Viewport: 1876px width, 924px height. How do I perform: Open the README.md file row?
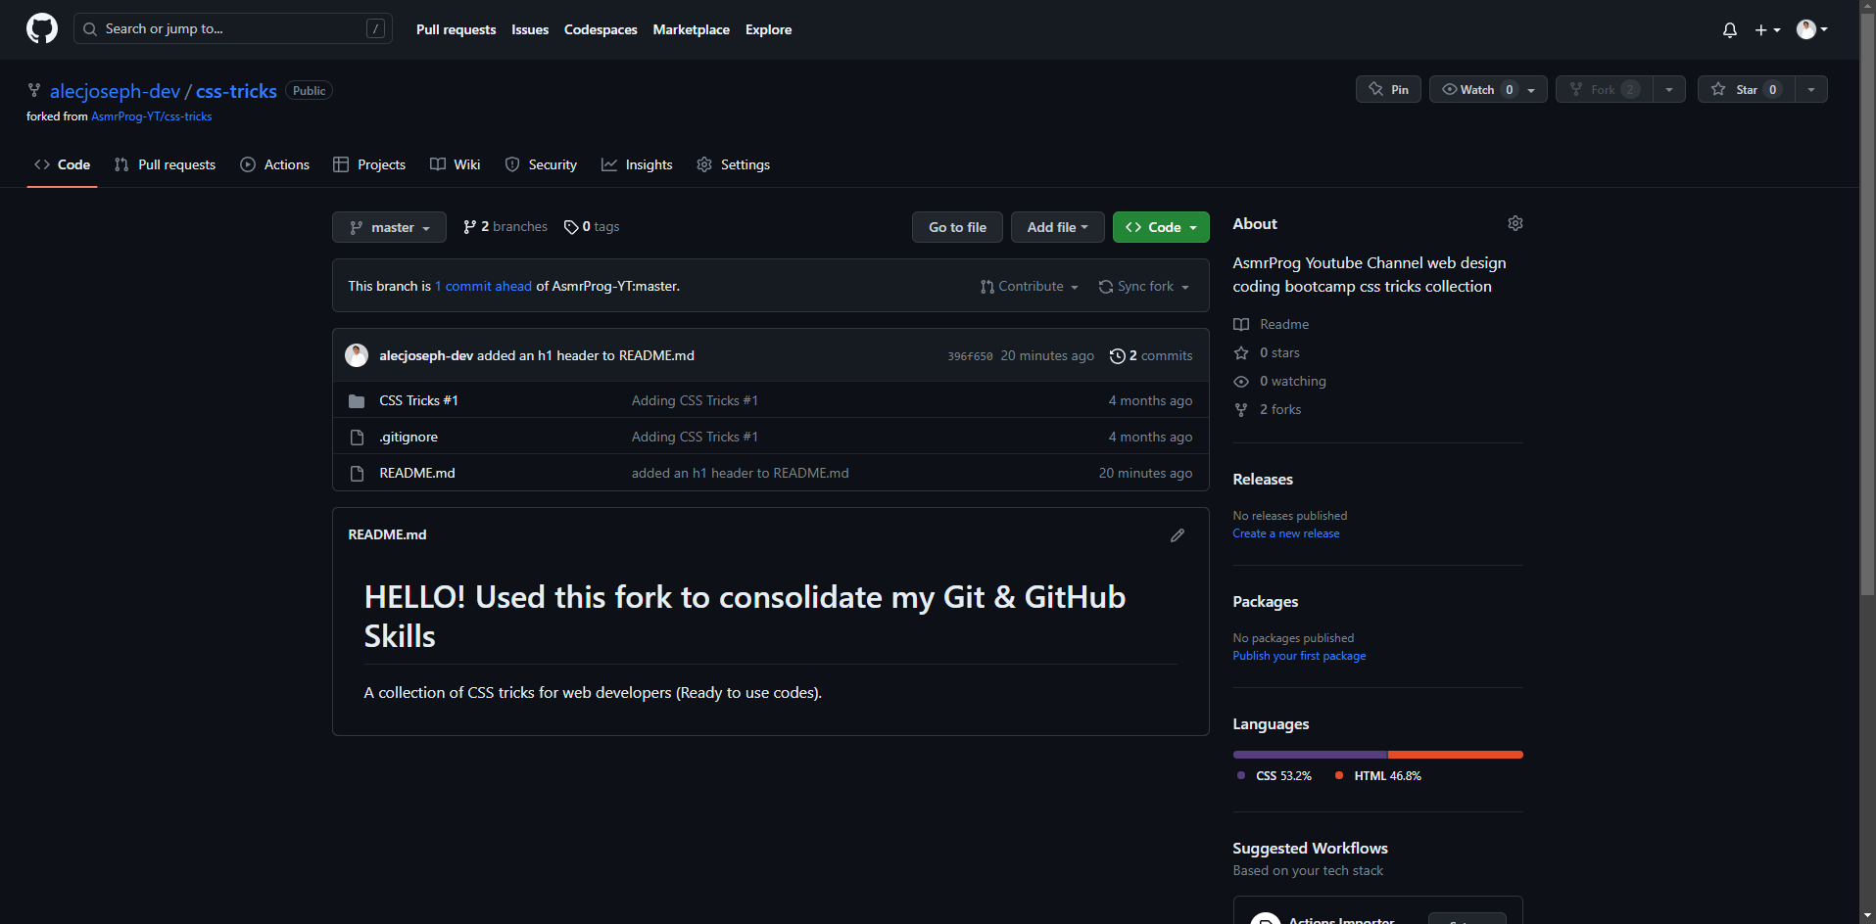417,473
